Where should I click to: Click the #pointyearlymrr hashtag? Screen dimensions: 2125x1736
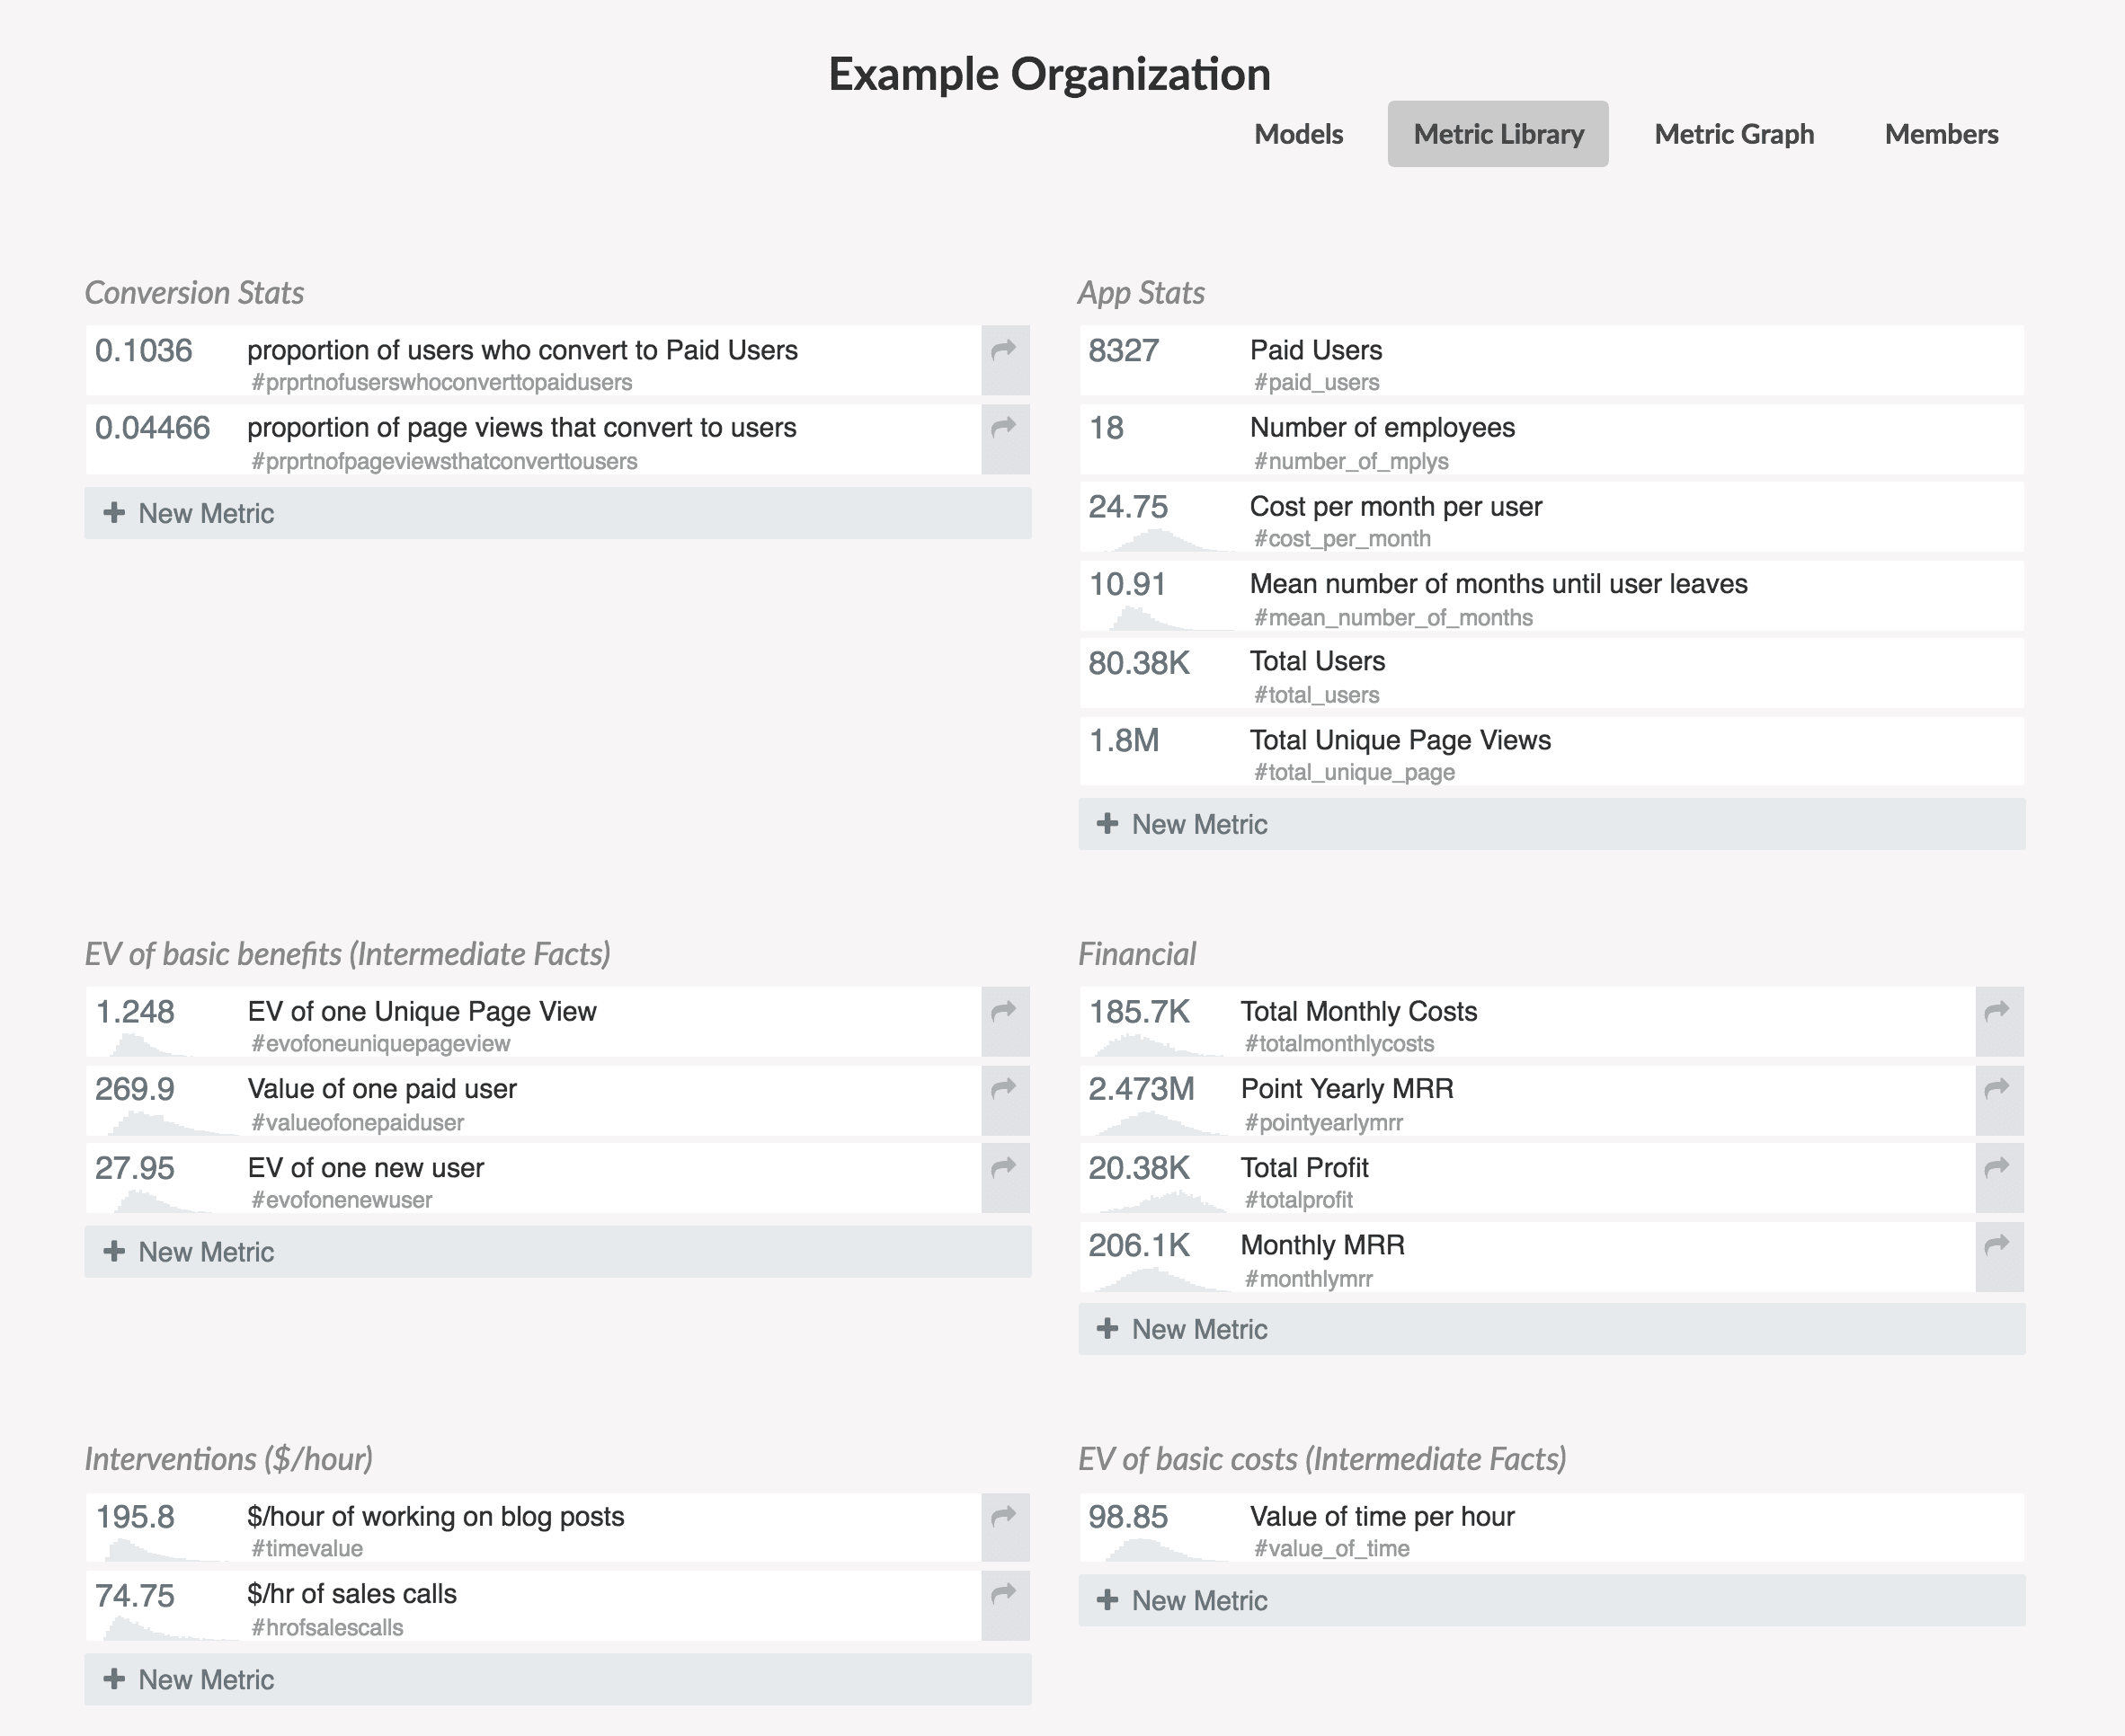pyautogui.click(x=1323, y=1122)
